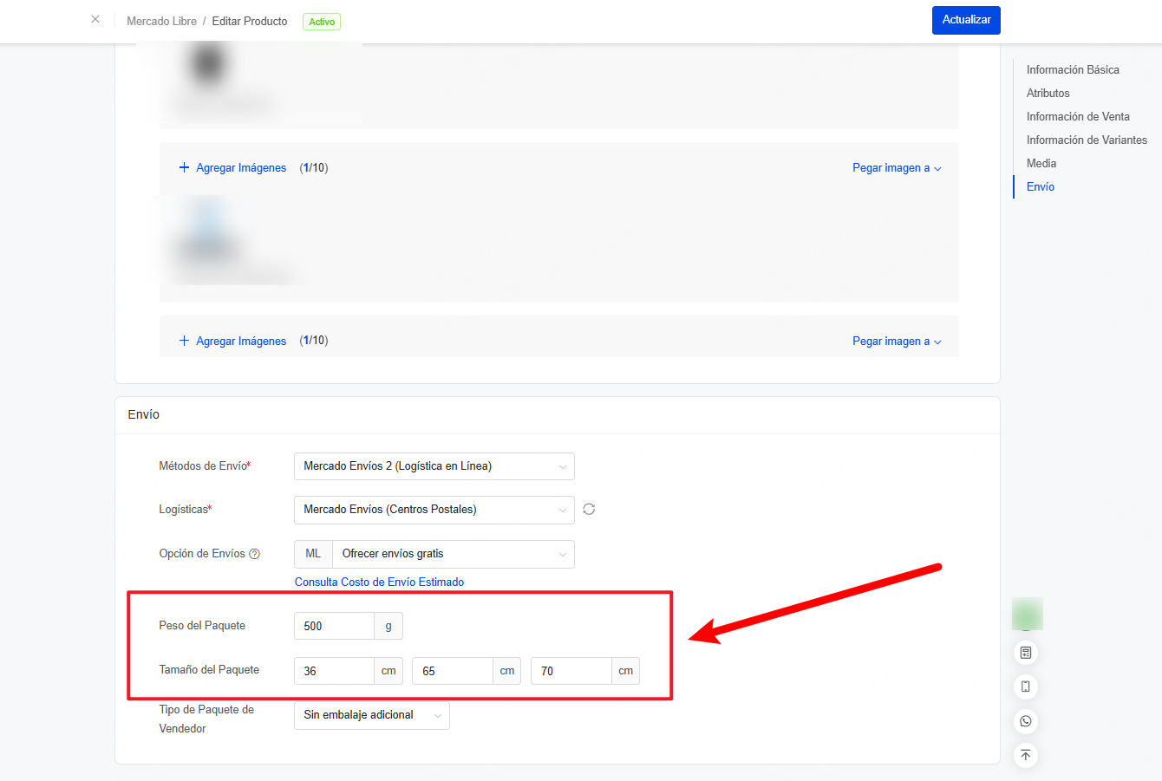Click the plus icon of first Agregar Imágenes
The width and height of the screenshot is (1162, 781).
[184, 167]
